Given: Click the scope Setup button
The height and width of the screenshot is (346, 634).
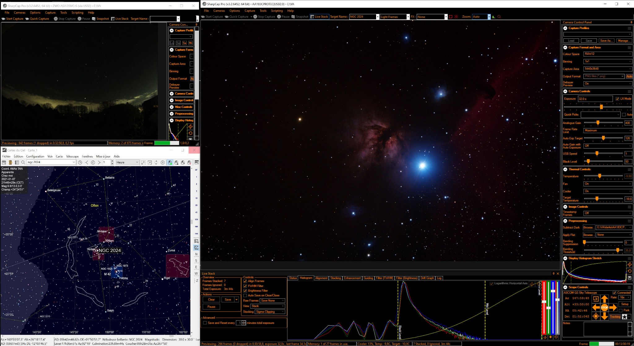Looking at the screenshot, I should pyautogui.click(x=625, y=304).
